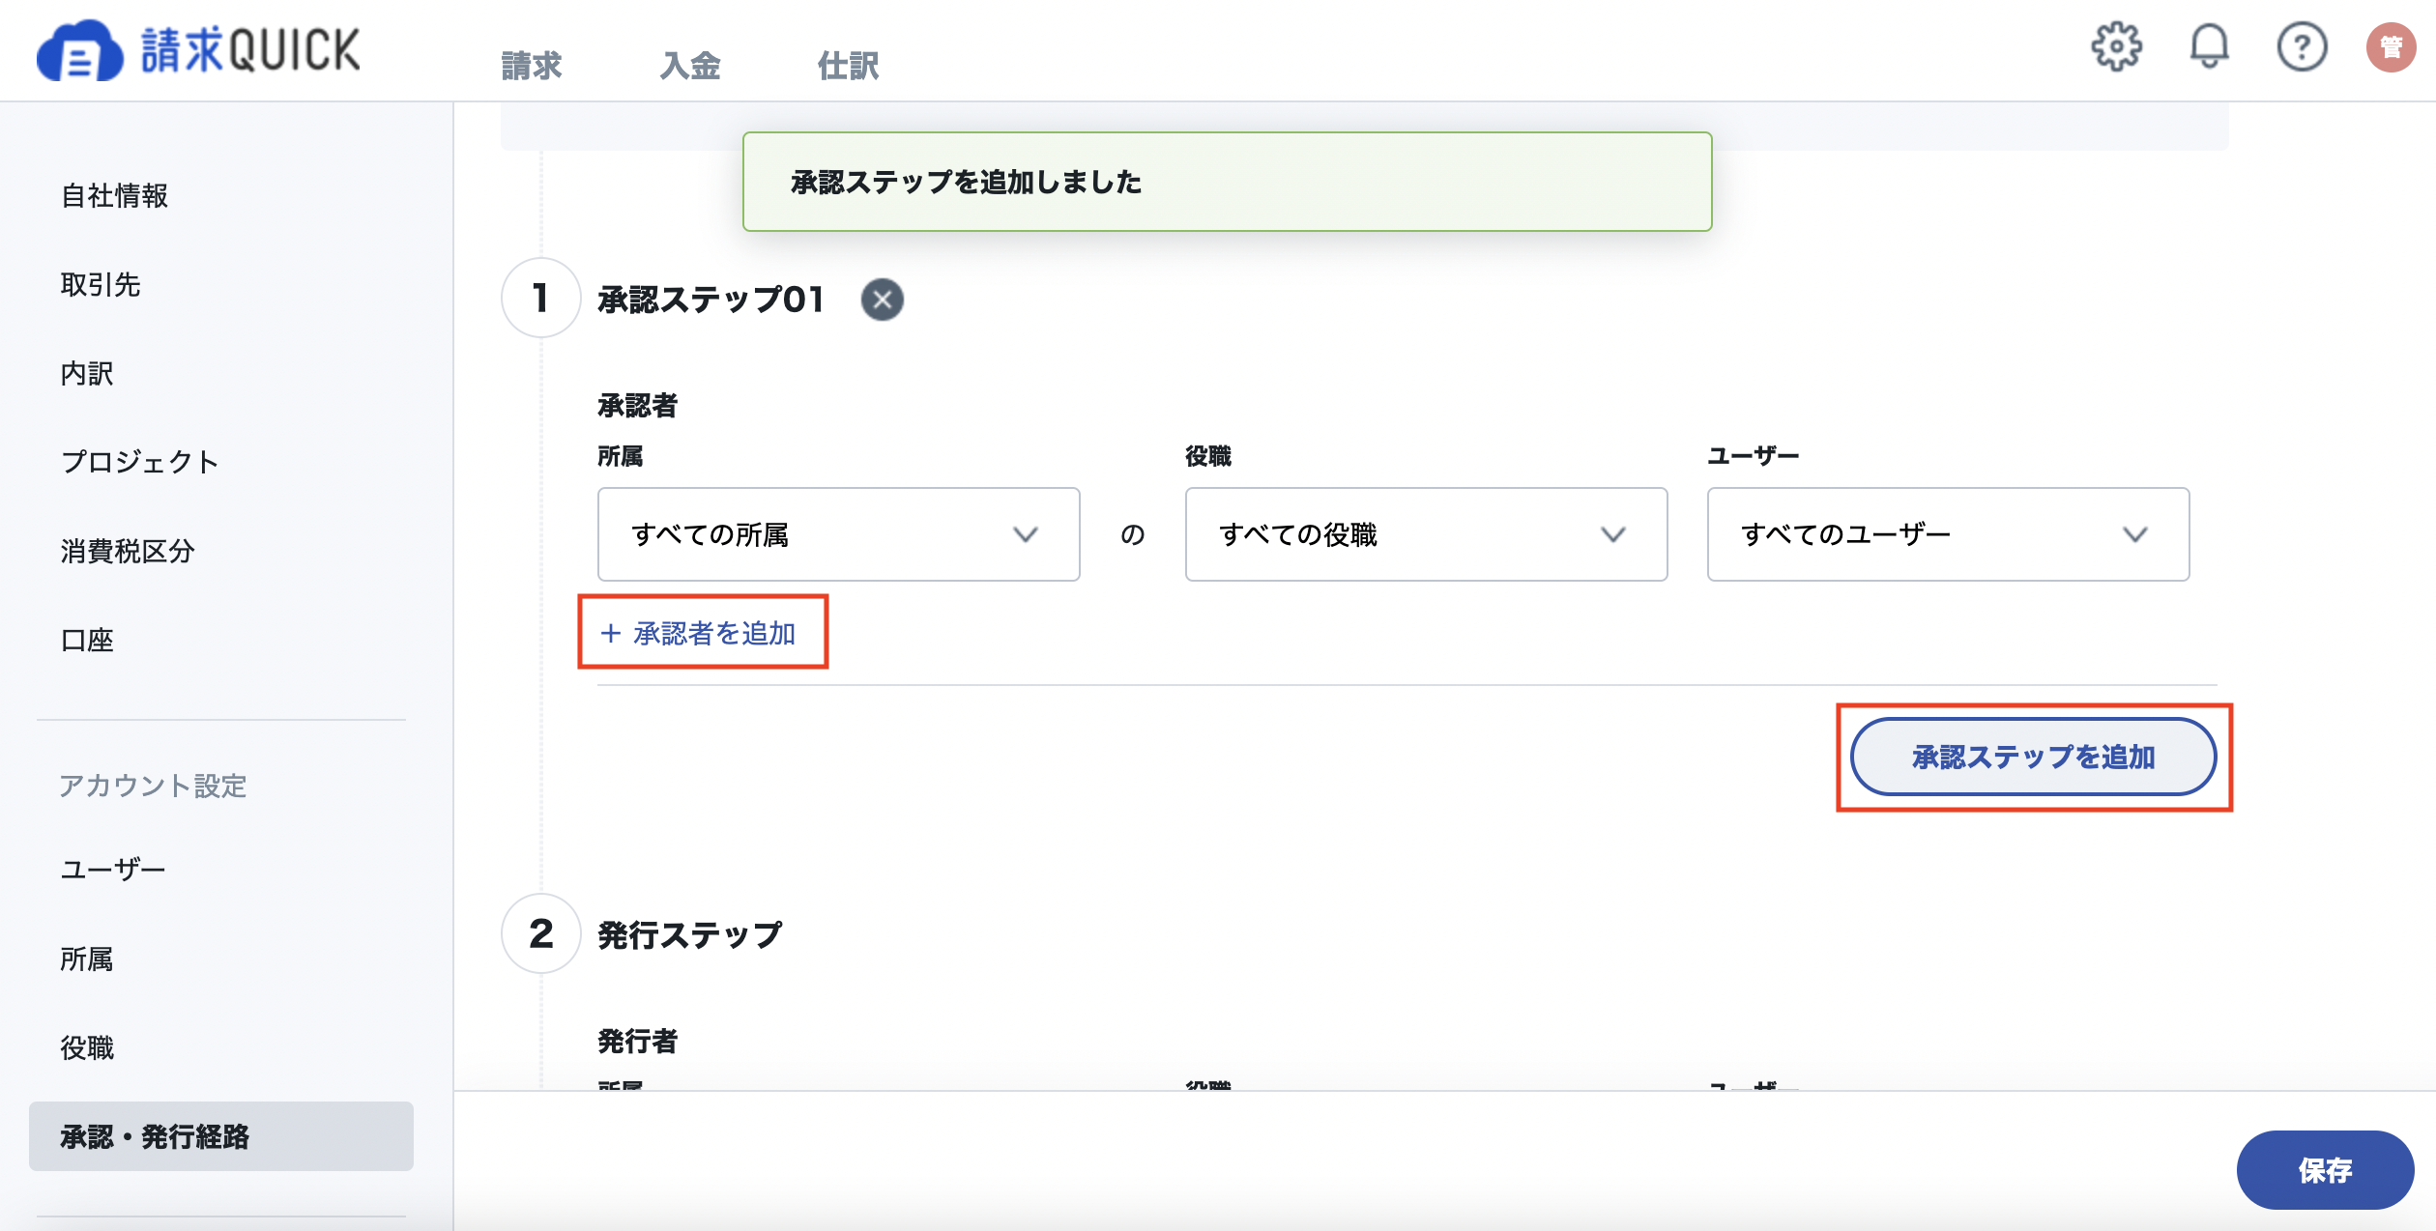Click the 承認者を追加 link
2436x1231 pixels.
[699, 634]
